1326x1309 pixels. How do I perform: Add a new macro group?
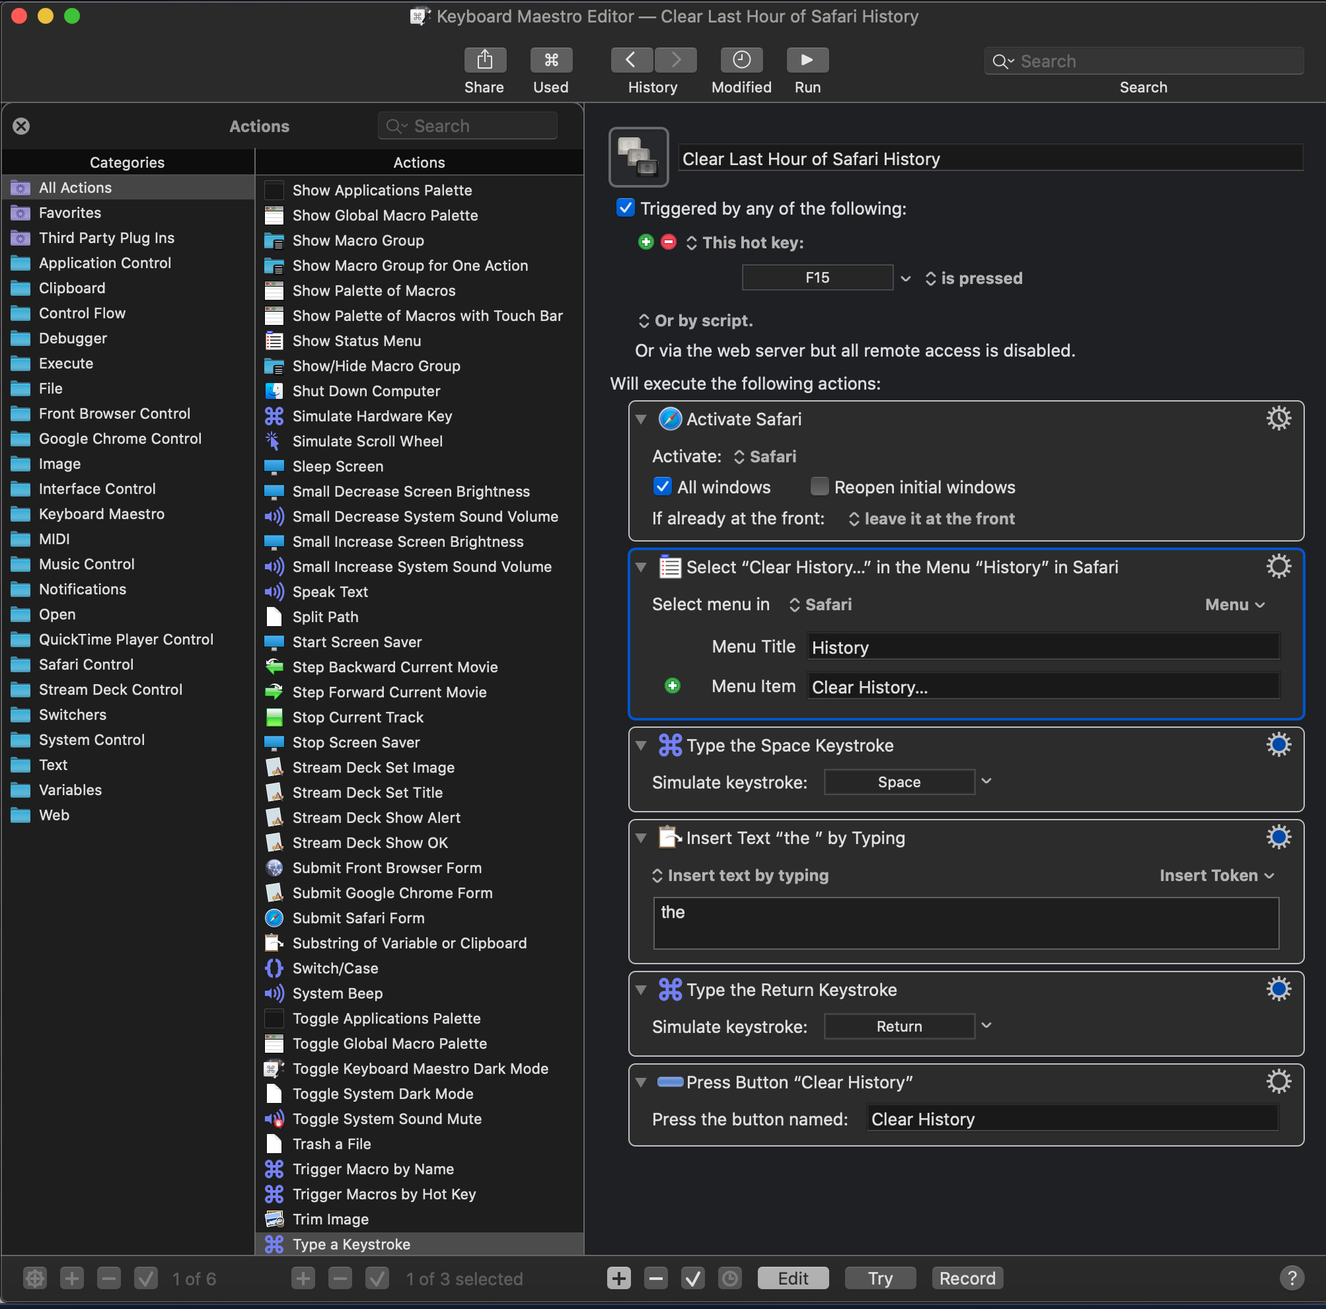click(72, 1278)
